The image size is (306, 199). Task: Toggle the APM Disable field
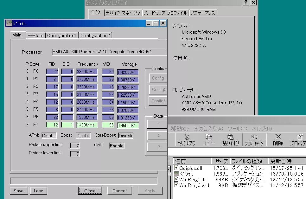click(x=49, y=136)
